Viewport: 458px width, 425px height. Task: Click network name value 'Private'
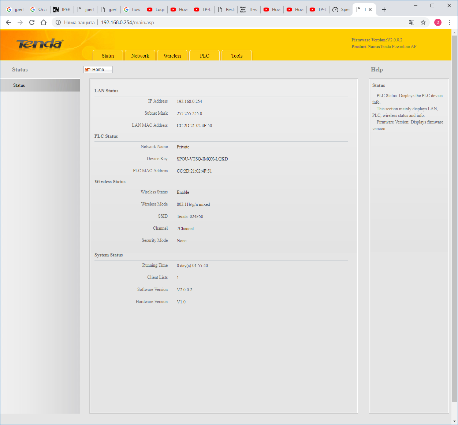click(x=183, y=147)
